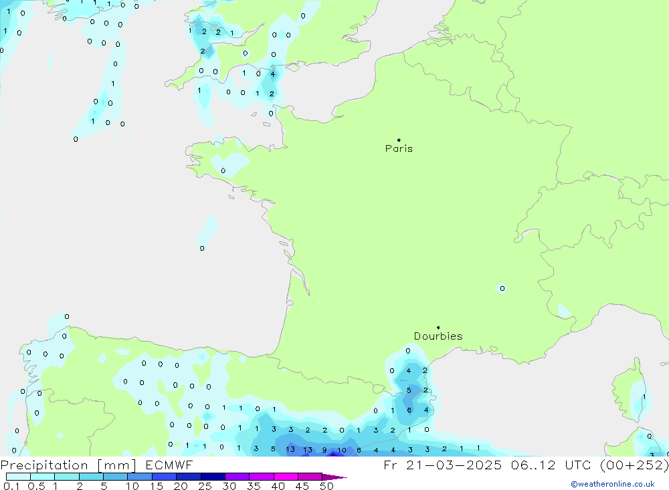
Task: Pick the 30–35 mm purple swatch
Action: point(237,477)
